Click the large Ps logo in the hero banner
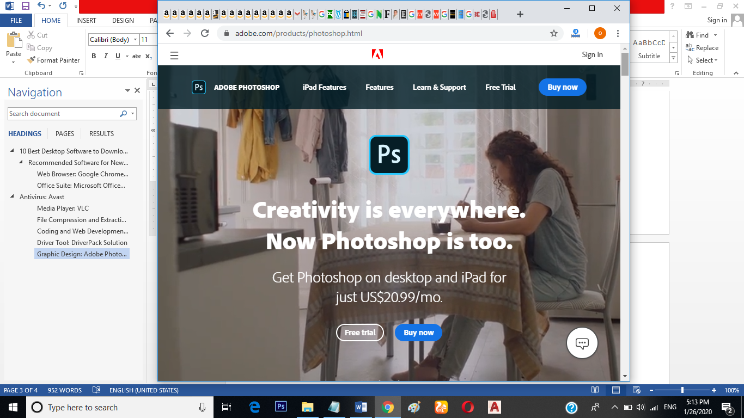 click(x=389, y=155)
